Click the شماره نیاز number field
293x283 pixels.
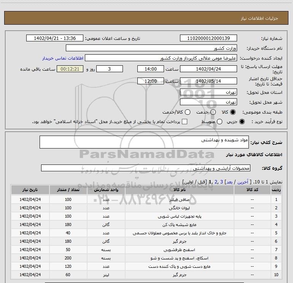click(x=209, y=38)
